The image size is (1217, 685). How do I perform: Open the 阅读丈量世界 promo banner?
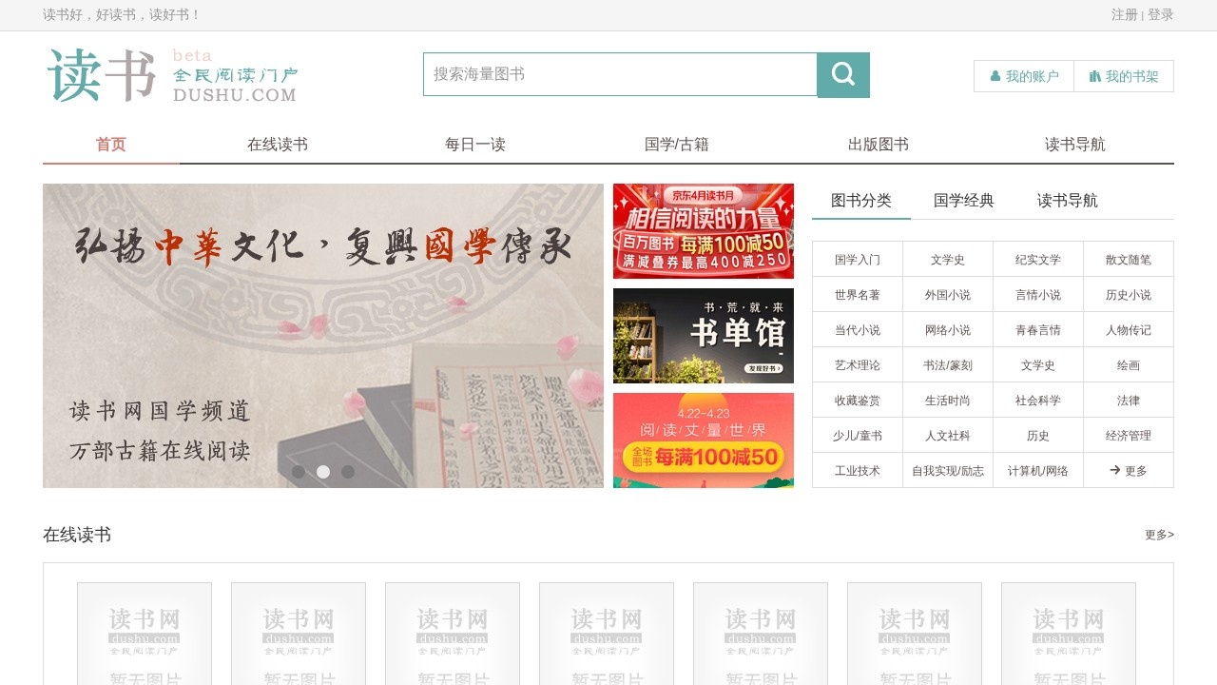(704, 440)
